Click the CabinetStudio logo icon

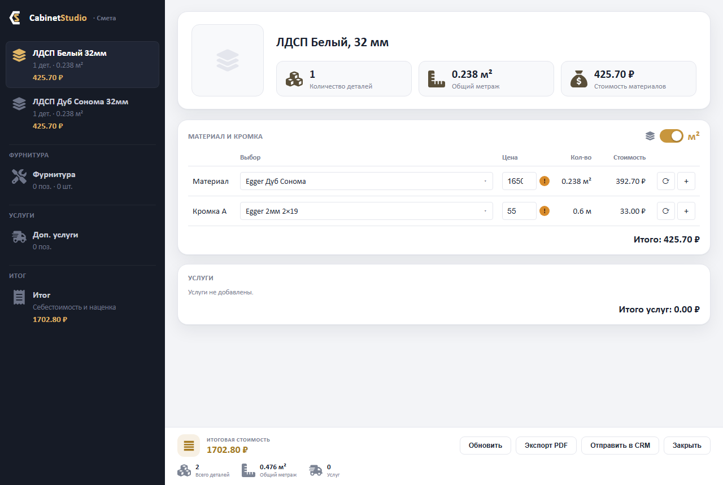(x=15, y=18)
